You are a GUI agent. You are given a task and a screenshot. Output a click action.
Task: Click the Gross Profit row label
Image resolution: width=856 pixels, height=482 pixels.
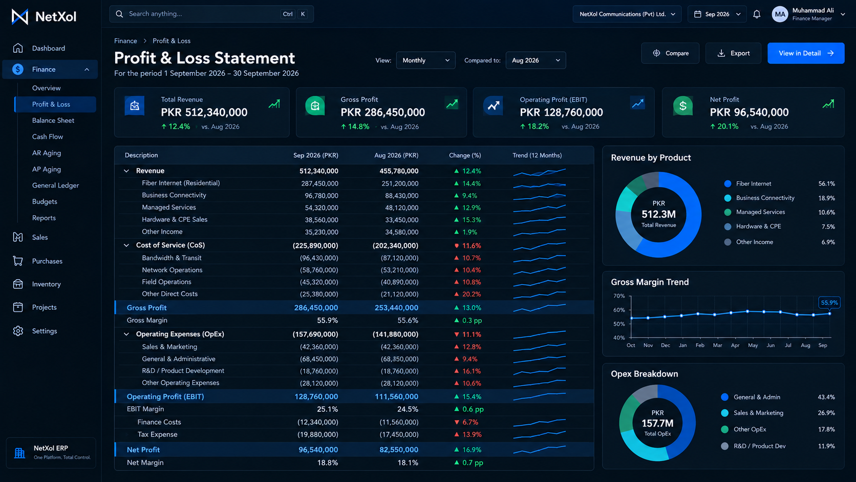[x=146, y=308]
